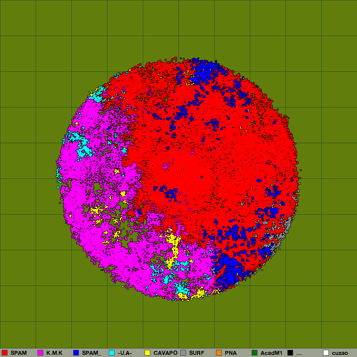This screenshot has width=357, height=357.
Task: Click the blue SPAM_ legend swatch
Action: point(76,353)
